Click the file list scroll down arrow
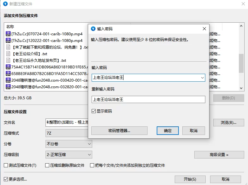This screenshot has height=185, width=248. 241,88
